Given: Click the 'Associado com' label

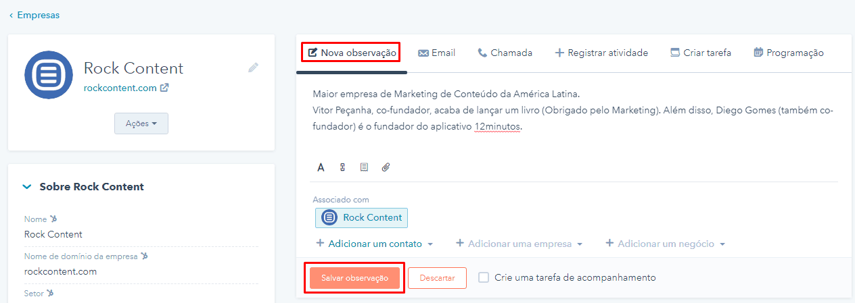Looking at the screenshot, I should 341,200.
